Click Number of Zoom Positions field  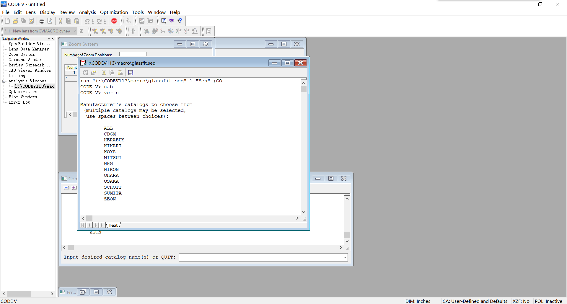(133, 55)
